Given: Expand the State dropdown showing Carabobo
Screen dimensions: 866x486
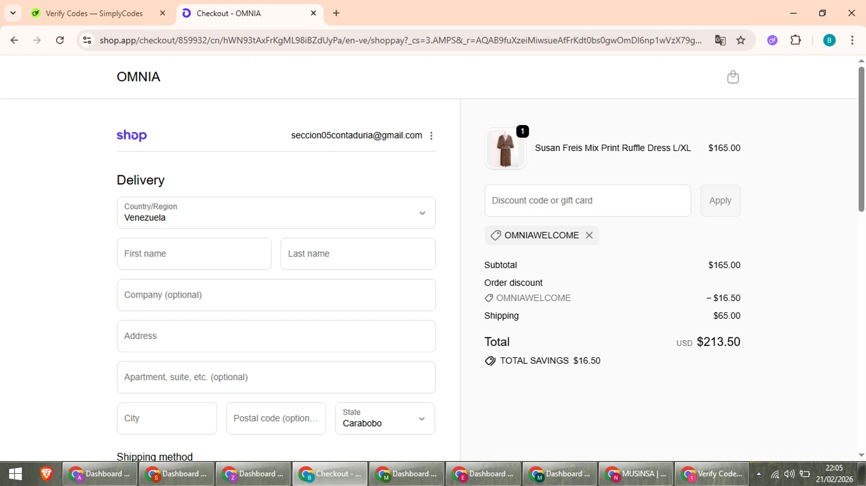Looking at the screenshot, I should (x=385, y=419).
